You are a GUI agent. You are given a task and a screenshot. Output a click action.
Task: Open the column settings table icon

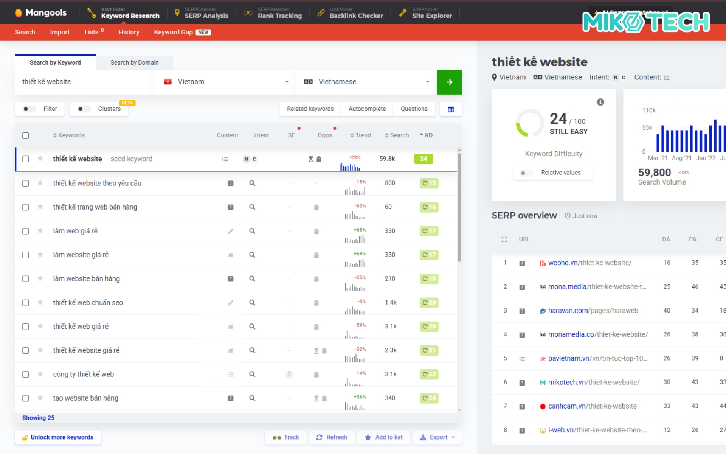(x=451, y=109)
